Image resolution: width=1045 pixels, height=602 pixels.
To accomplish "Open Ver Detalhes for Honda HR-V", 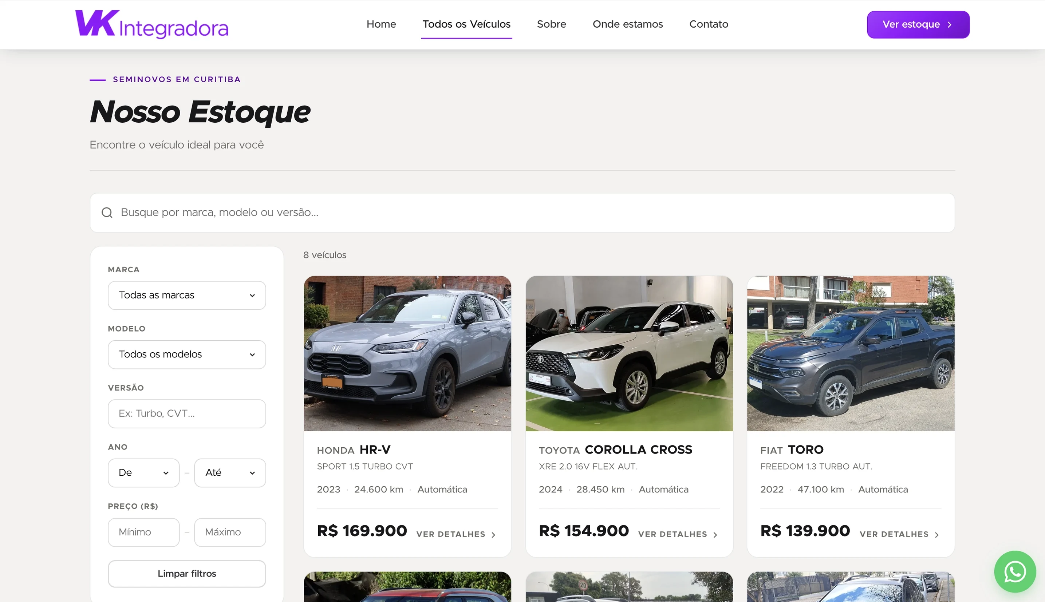I will click(456, 534).
